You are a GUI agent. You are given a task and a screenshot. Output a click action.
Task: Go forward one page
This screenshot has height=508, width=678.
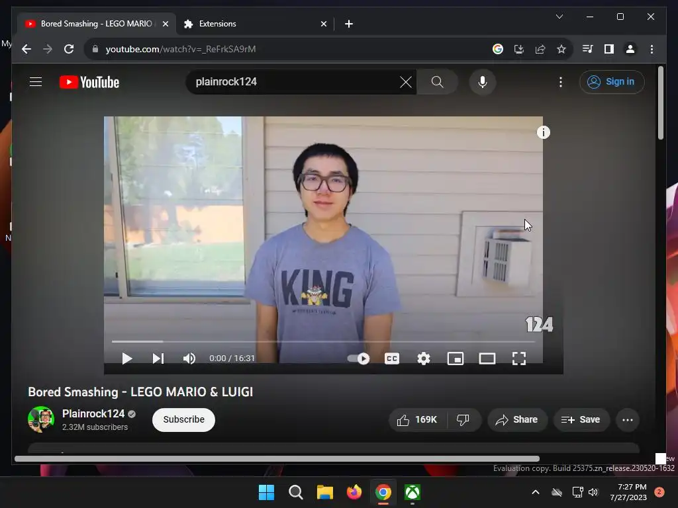click(x=48, y=49)
